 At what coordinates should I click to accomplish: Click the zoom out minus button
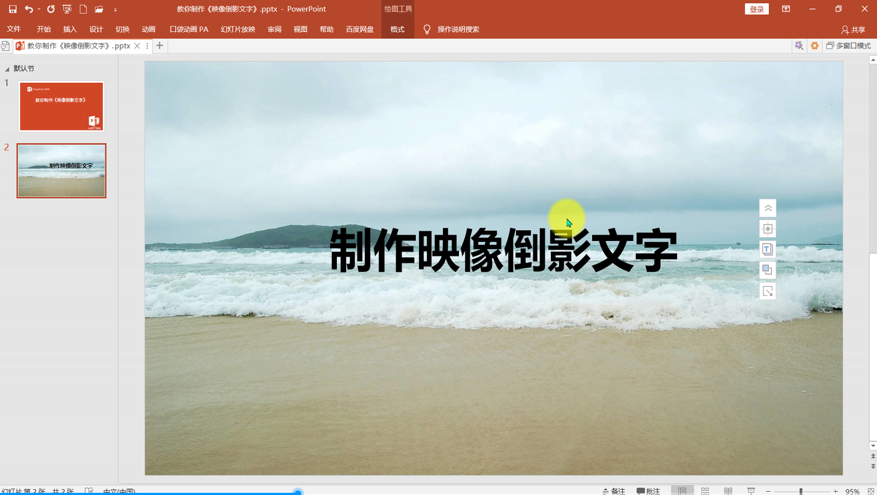pyautogui.click(x=768, y=491)
